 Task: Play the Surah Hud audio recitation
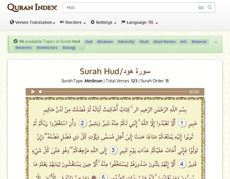point(33,92)
